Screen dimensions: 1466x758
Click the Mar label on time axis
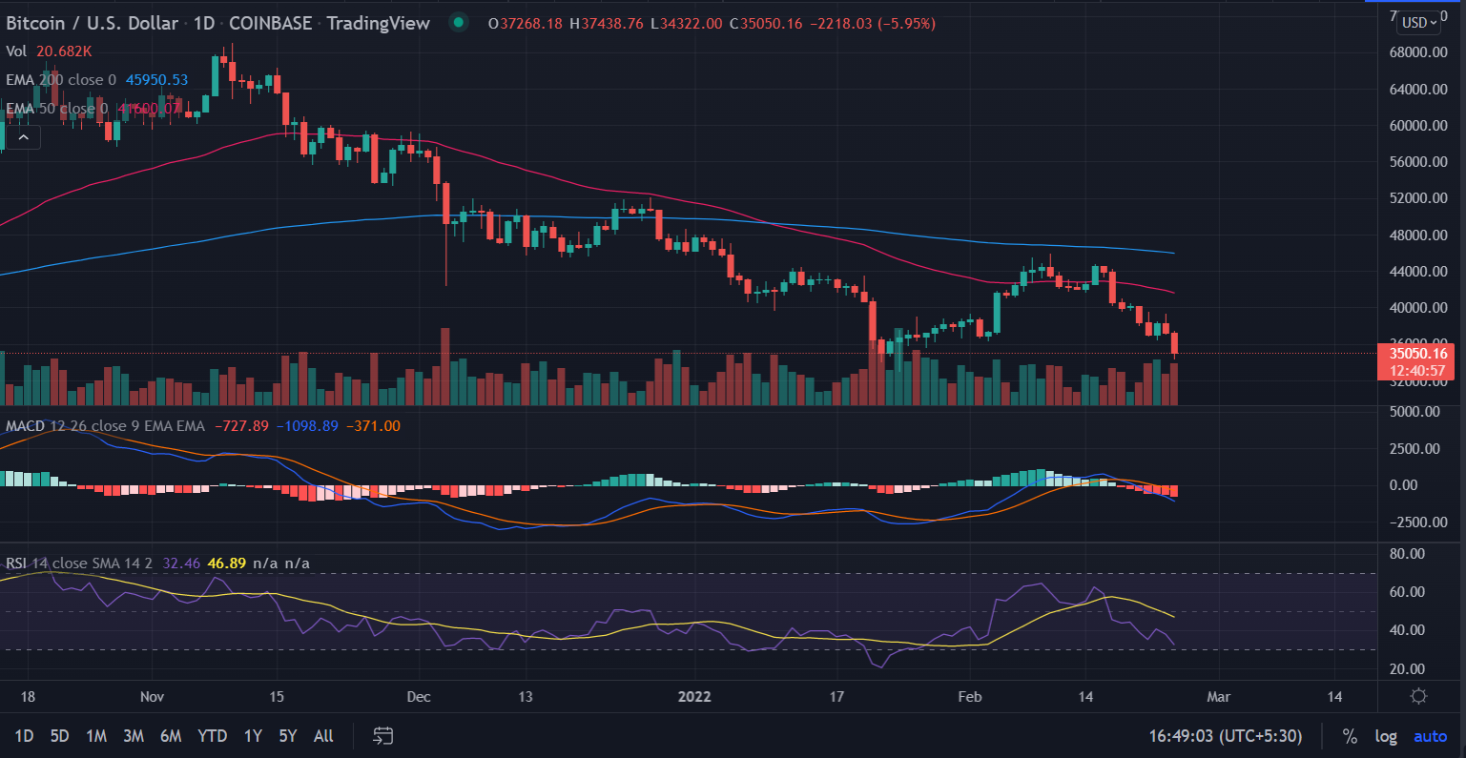click(1218, 697)
